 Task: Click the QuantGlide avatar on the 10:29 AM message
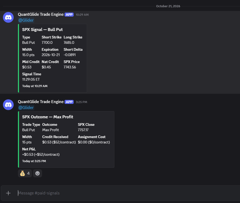click(x=8, y=17)
